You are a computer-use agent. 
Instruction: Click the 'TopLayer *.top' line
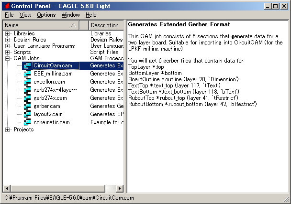pos(146,67)
